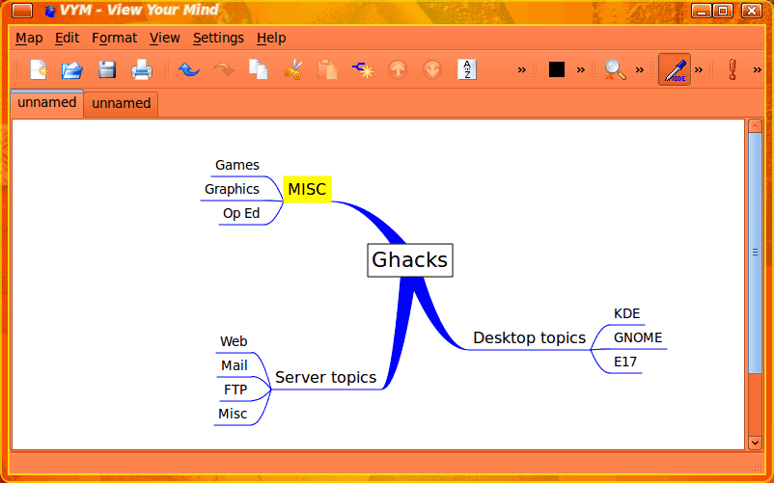Select the GNOME branch

coord(638,338)
